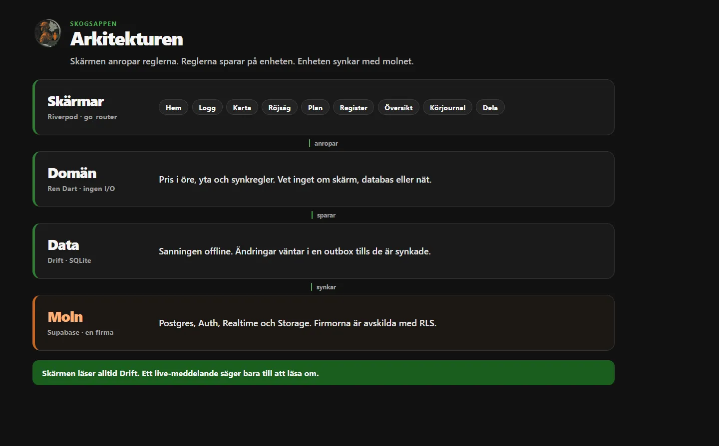719x446 pixels.
Task: Select the Översikt chip
Action: click(x=398, y=107)
